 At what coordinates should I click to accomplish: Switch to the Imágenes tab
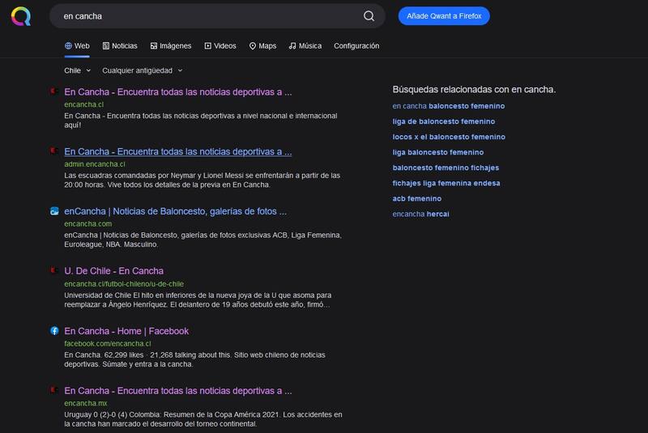169,46
